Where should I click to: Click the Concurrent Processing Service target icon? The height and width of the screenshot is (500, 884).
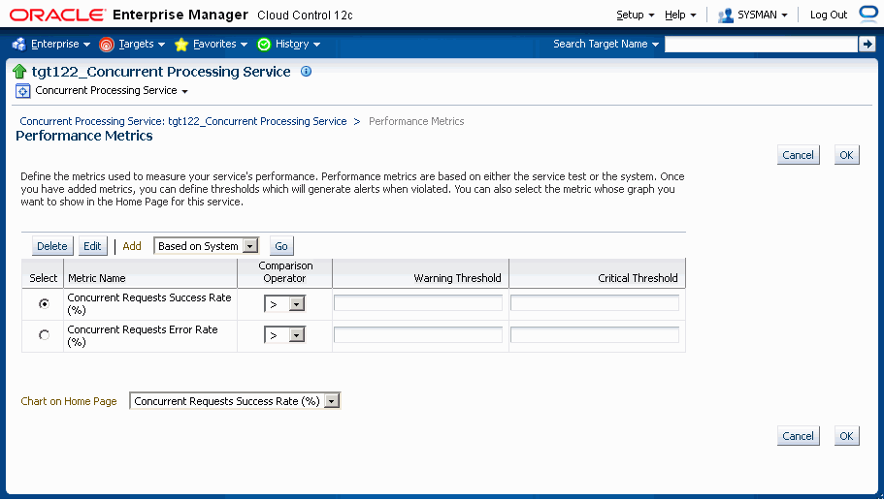click(22, 91)
